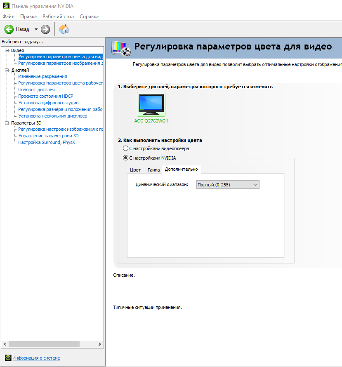This screenshot has width=342, height=367.
Task: Click the 'Динамический диапазон:' label
Action: (162, 184)
